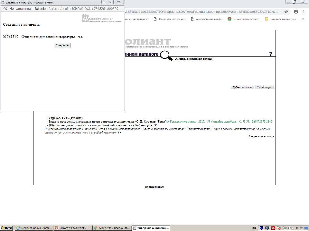Image resolution: width=309 pixels, height=231 pixels.
Task: Bookmark this page with the star icon
Action: (x=286, y=12)
